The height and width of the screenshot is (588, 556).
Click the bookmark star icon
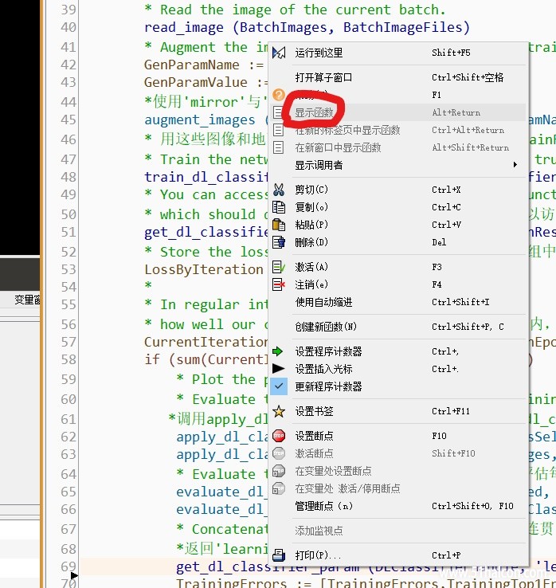[x=279, y=411]
